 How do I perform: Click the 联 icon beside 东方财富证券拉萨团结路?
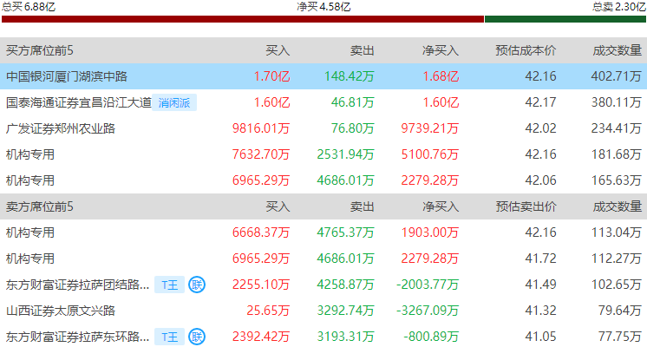[x=197, y=285]
